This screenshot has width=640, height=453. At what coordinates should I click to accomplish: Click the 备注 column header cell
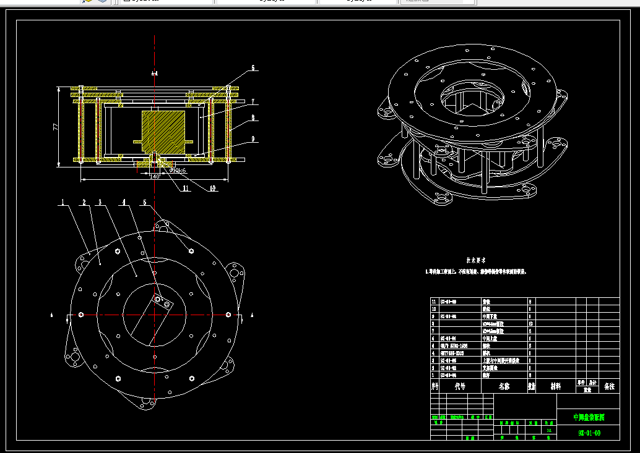point(609,386)
